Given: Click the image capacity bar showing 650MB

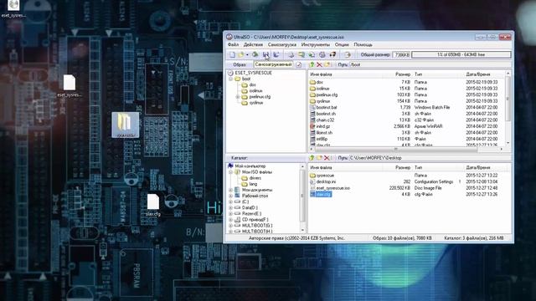Looking at the screenshot, I should [x=461, y=54].
